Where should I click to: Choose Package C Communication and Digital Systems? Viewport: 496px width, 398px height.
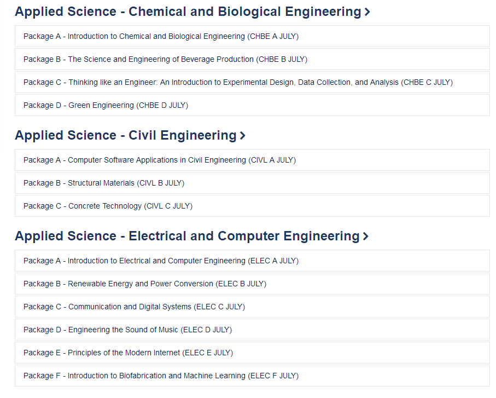pyautogui.click(x=252, y=307)
